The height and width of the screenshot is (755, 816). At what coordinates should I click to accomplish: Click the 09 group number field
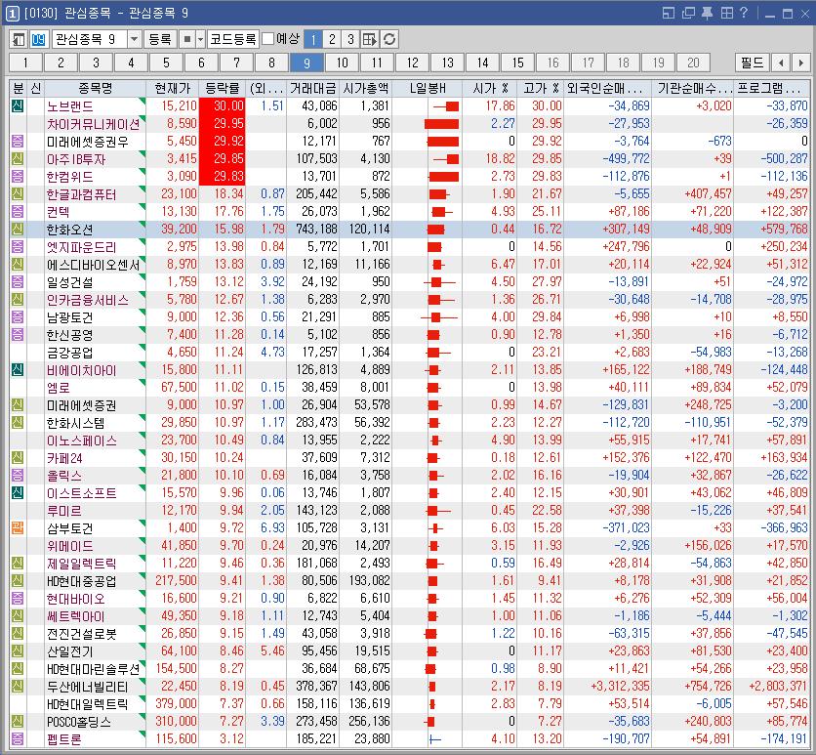click(x=38, y=39)
